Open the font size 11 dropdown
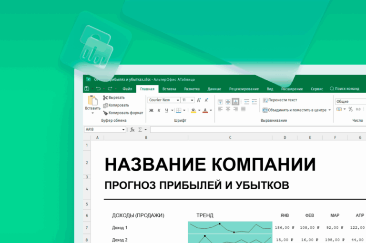The width and height of the screenshot is (366, 243). (x=192, y=100)
